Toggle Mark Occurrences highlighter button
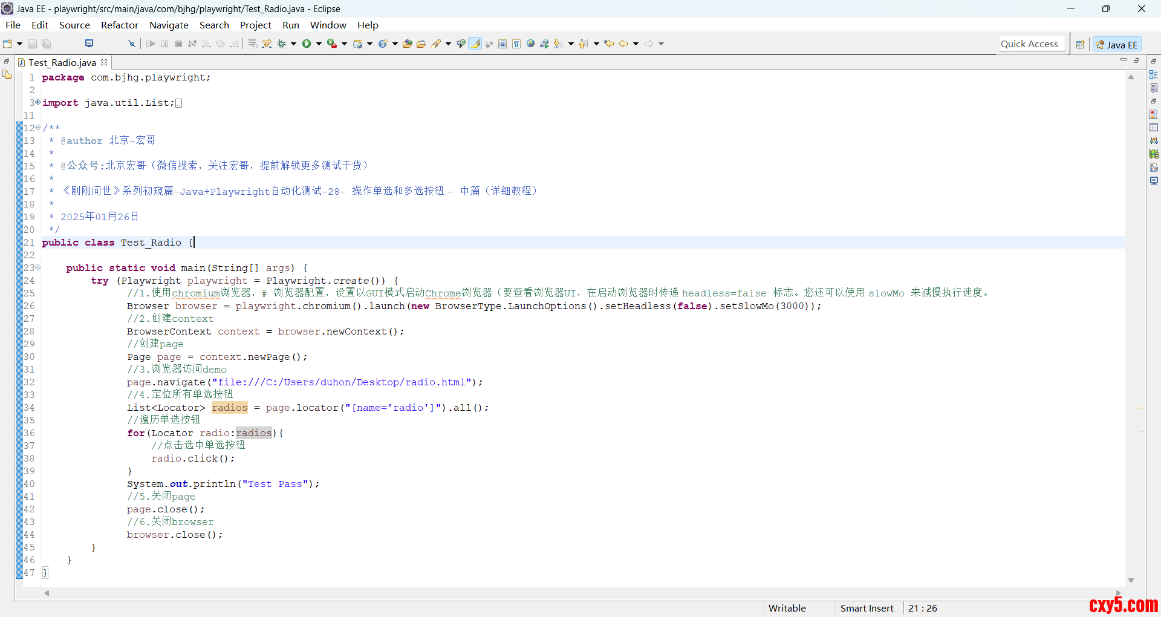The width and height of the screenshot is (1161, 617). 476,44
